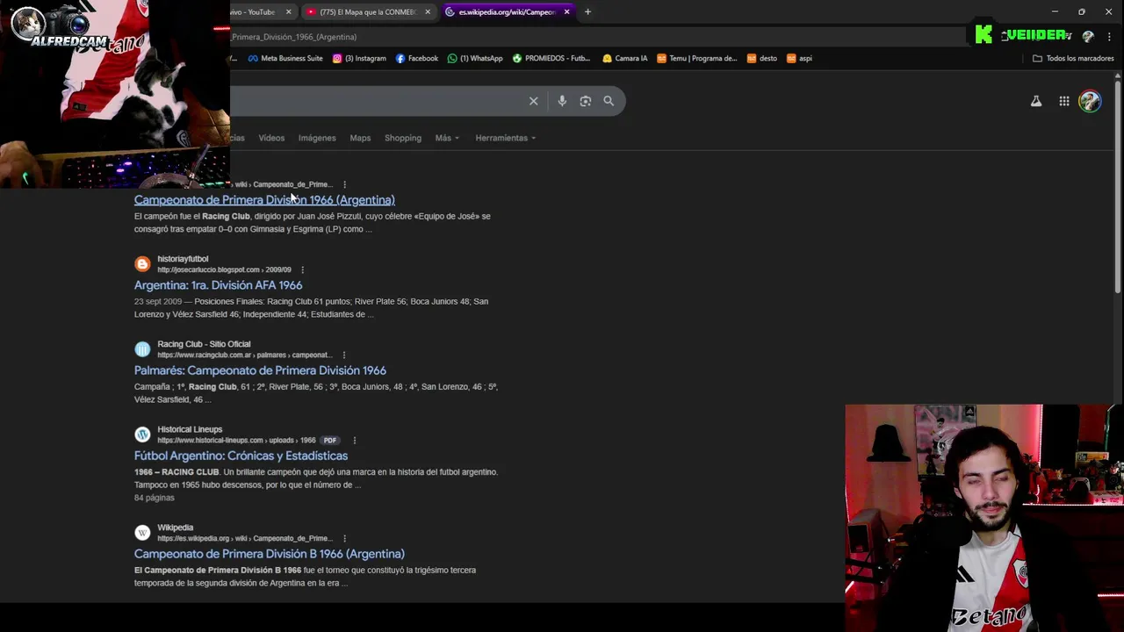Expand the Más dropdown
Screen dimensions: 1124x632
[447, 138]
